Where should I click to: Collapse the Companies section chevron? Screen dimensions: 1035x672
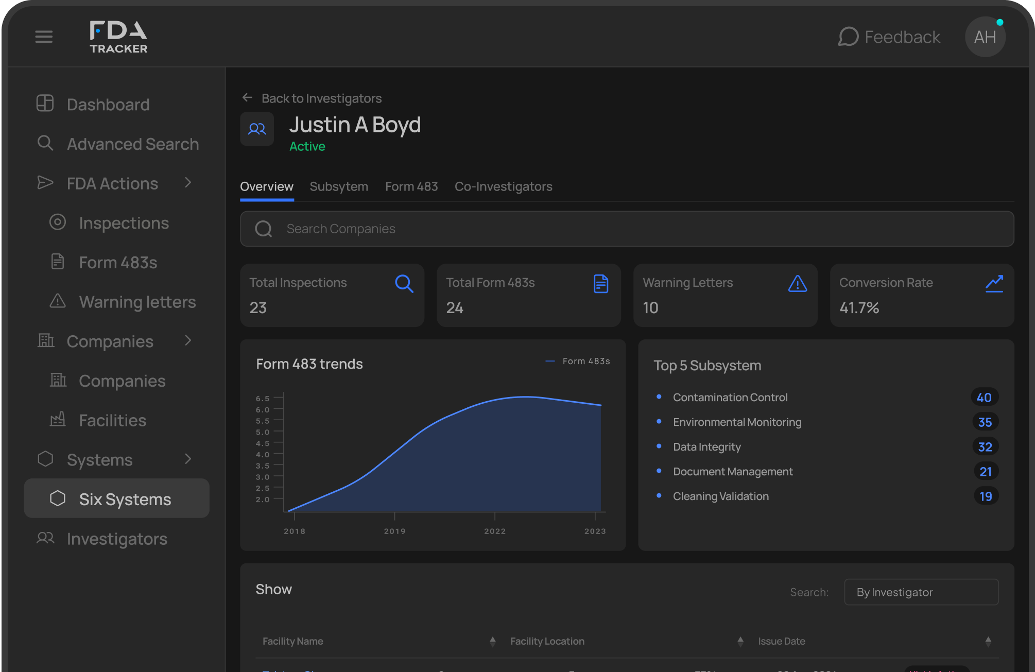tap(188, 340)
